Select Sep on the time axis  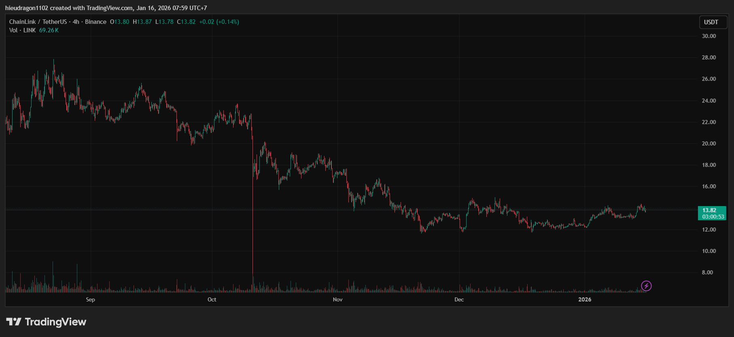click(90, 299)
